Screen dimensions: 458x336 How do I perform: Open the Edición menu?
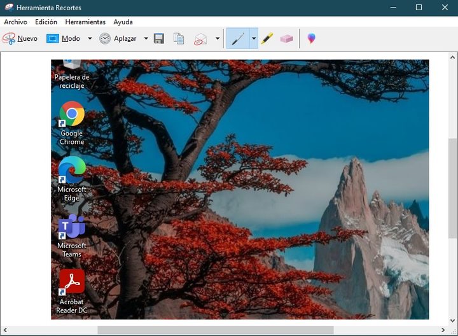click(x=46, y=22)
